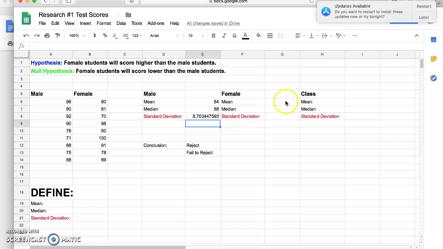Image resolution: width=443 pixels, height=249 pixels.
Task: Open the Add-ons menu
Action: click(156, 23)
